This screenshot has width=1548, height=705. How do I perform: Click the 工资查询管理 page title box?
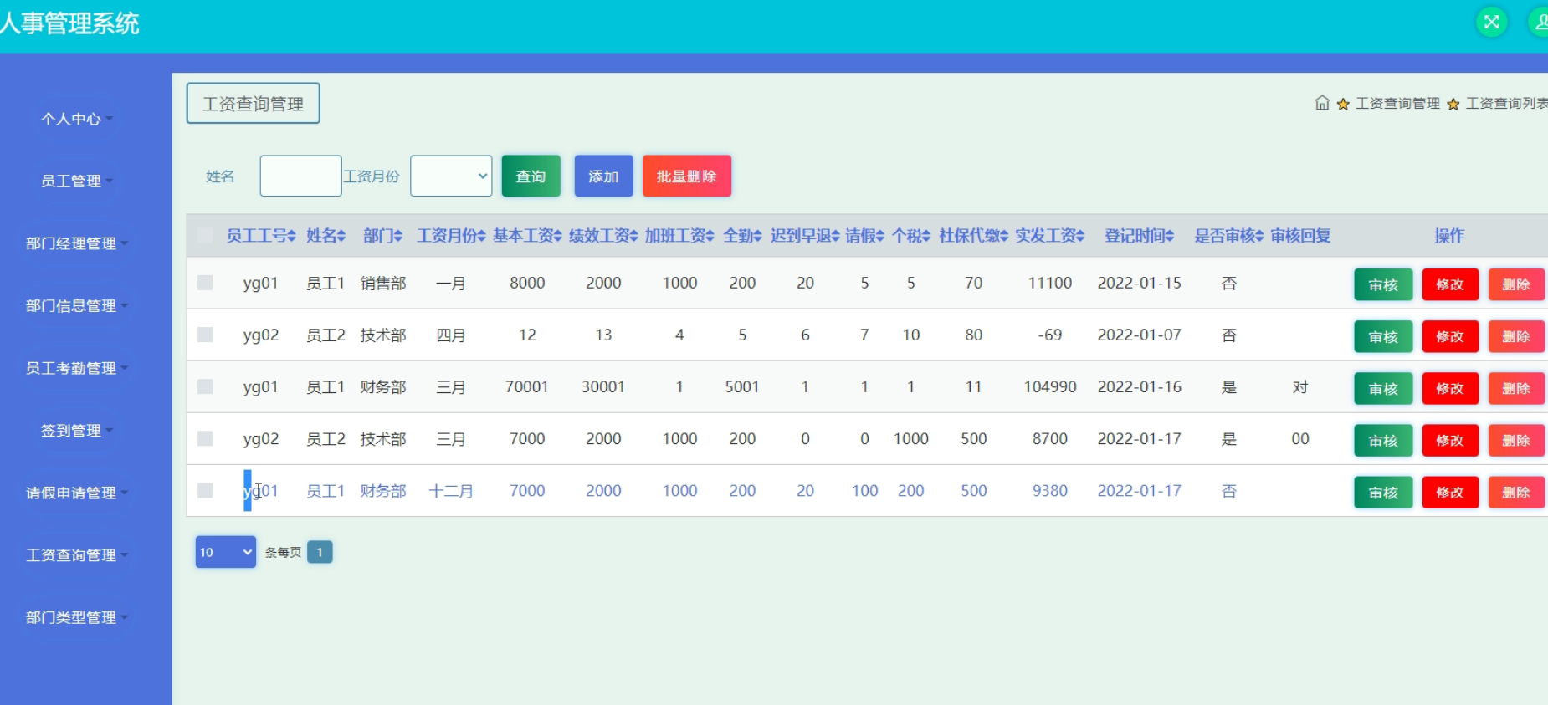[253, 103]
